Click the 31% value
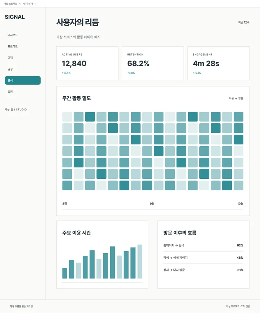260x313 pixels. 240,270
